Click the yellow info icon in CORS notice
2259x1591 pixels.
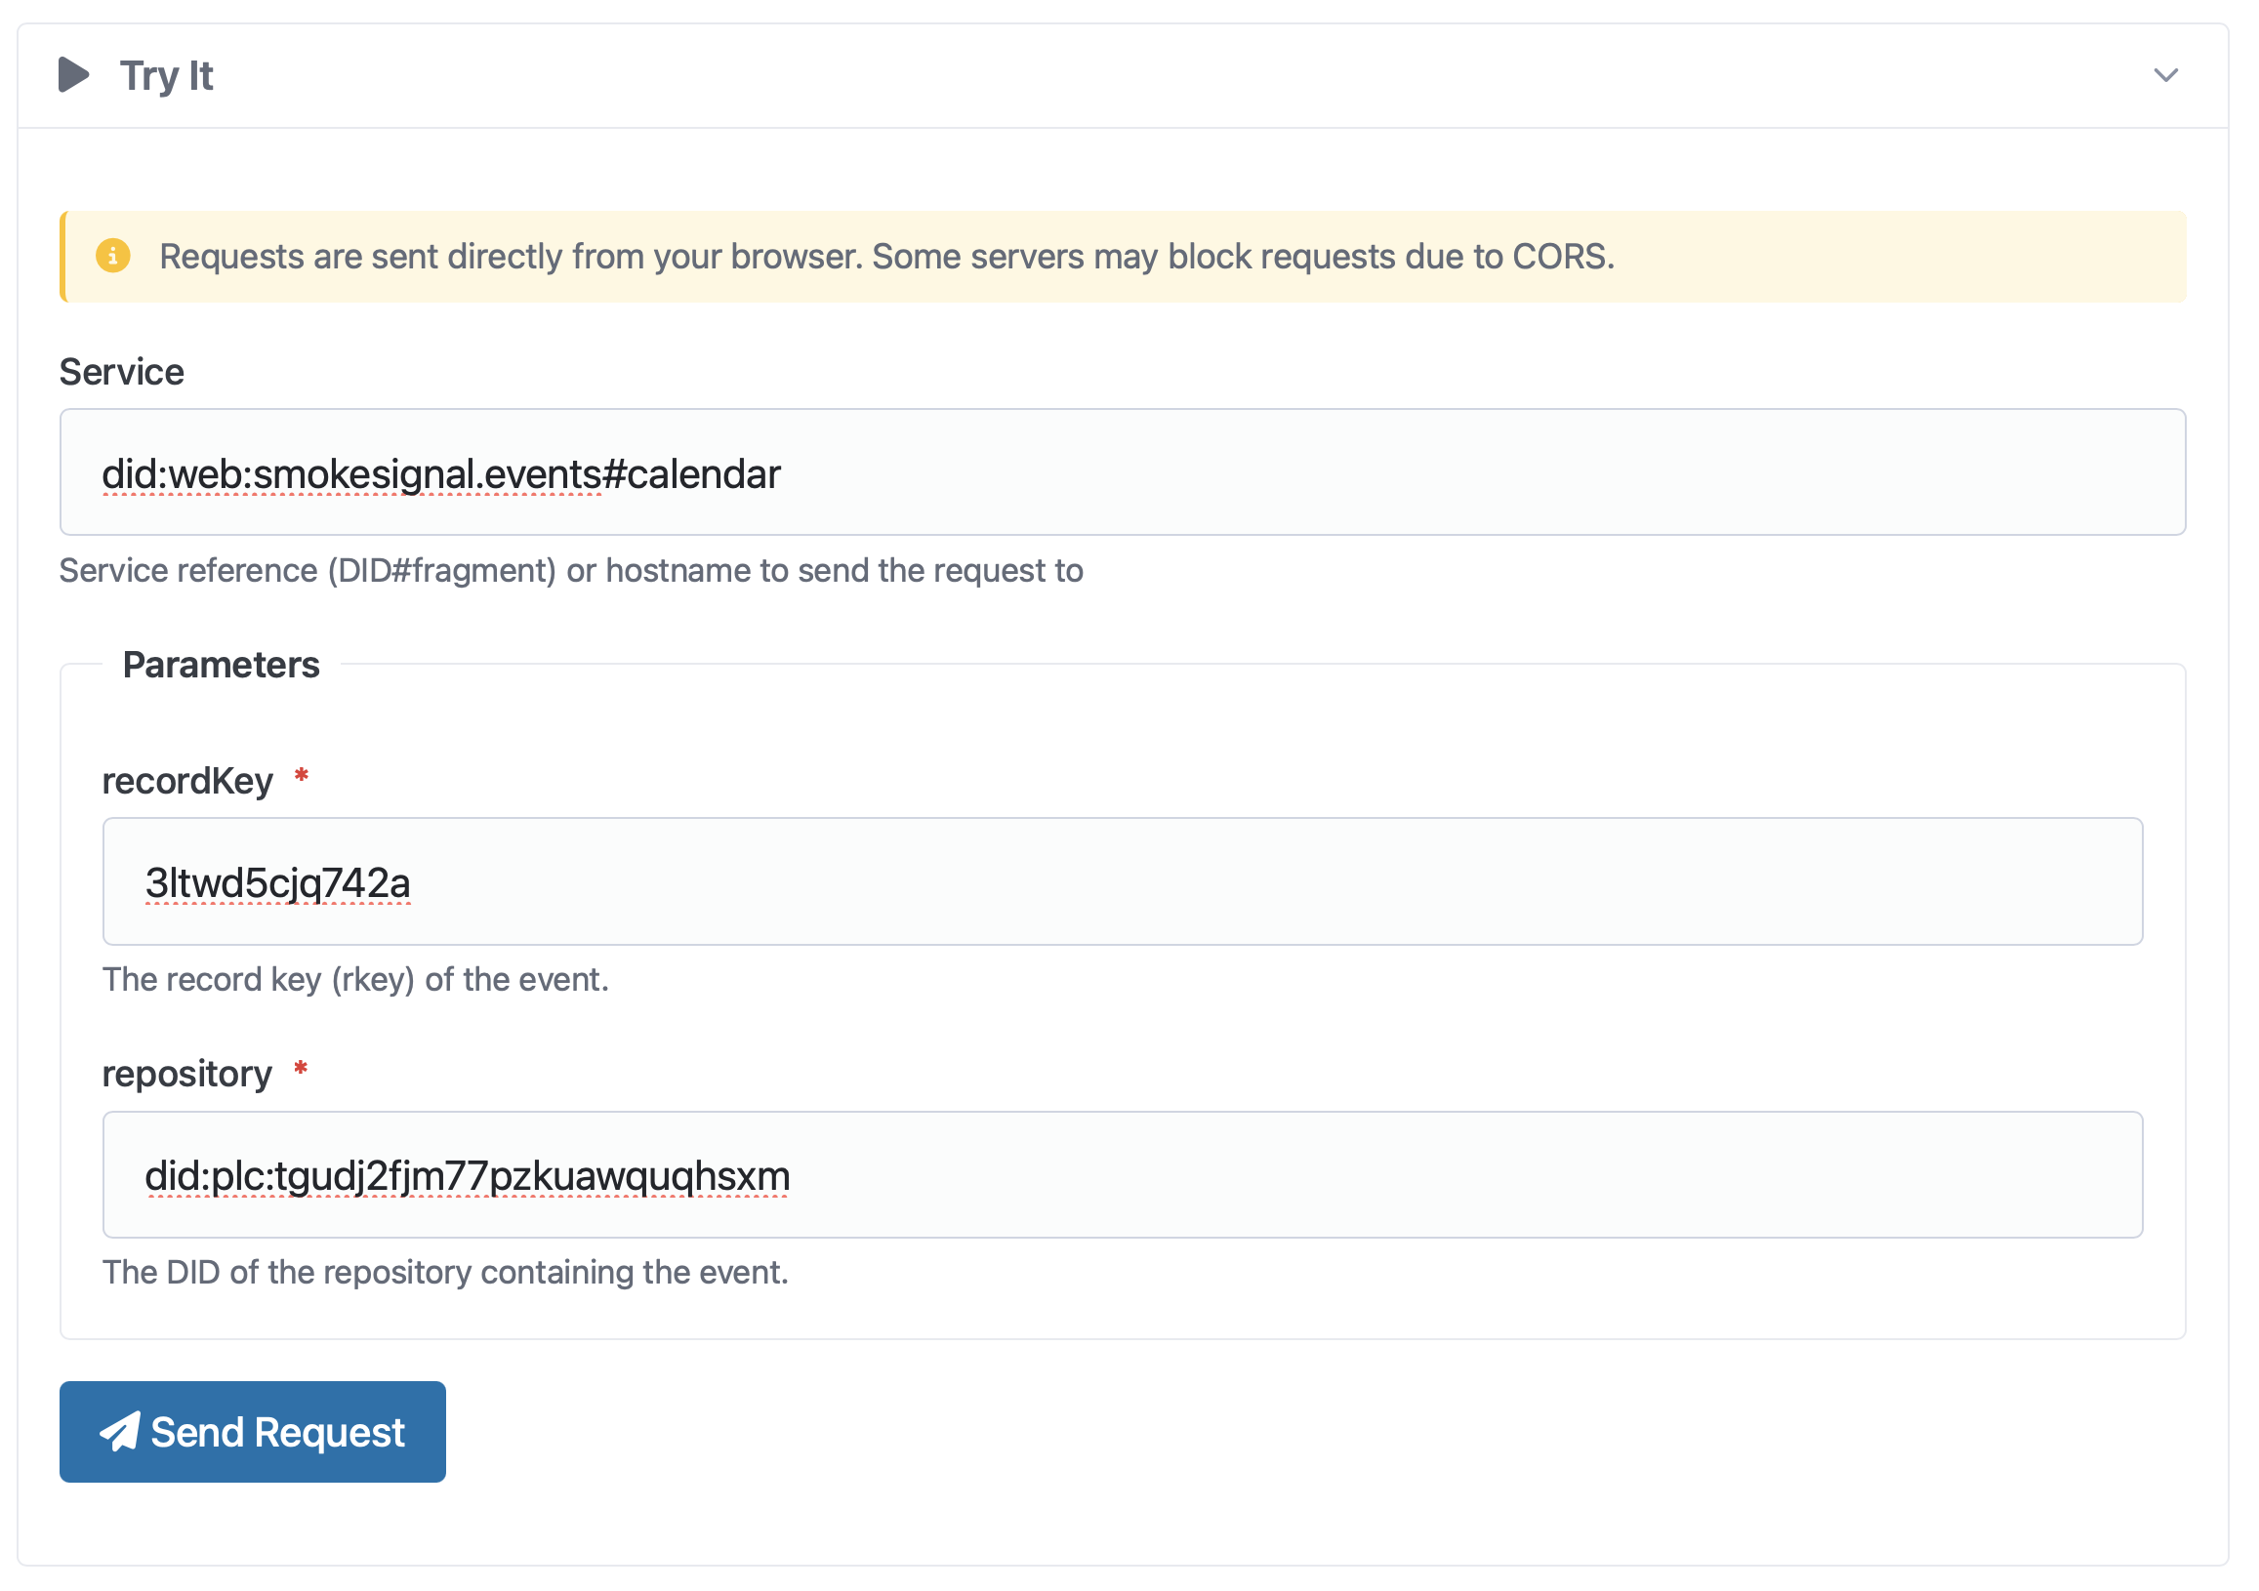pos(113,256)
